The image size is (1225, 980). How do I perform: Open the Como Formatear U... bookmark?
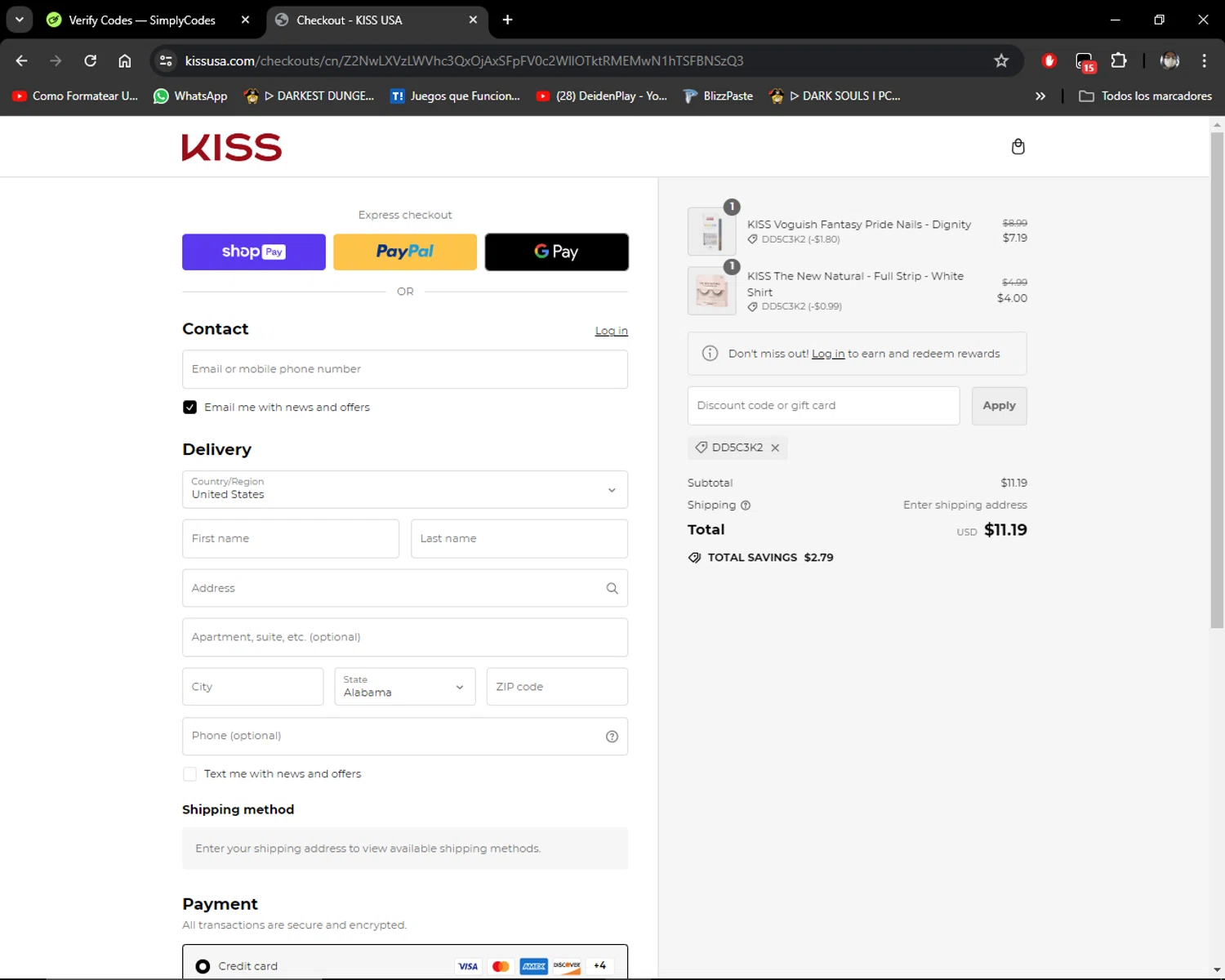coord(74,96)
